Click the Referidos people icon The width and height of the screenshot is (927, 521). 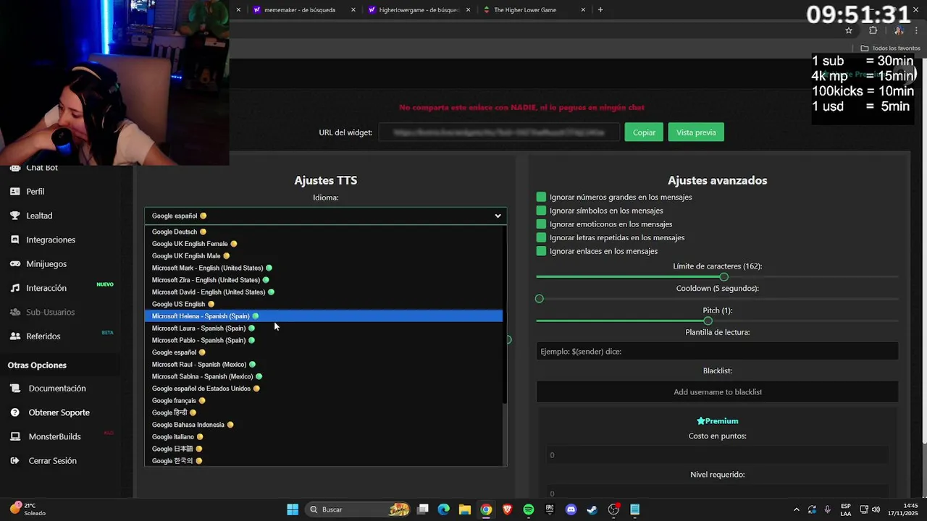coord(15,336)
